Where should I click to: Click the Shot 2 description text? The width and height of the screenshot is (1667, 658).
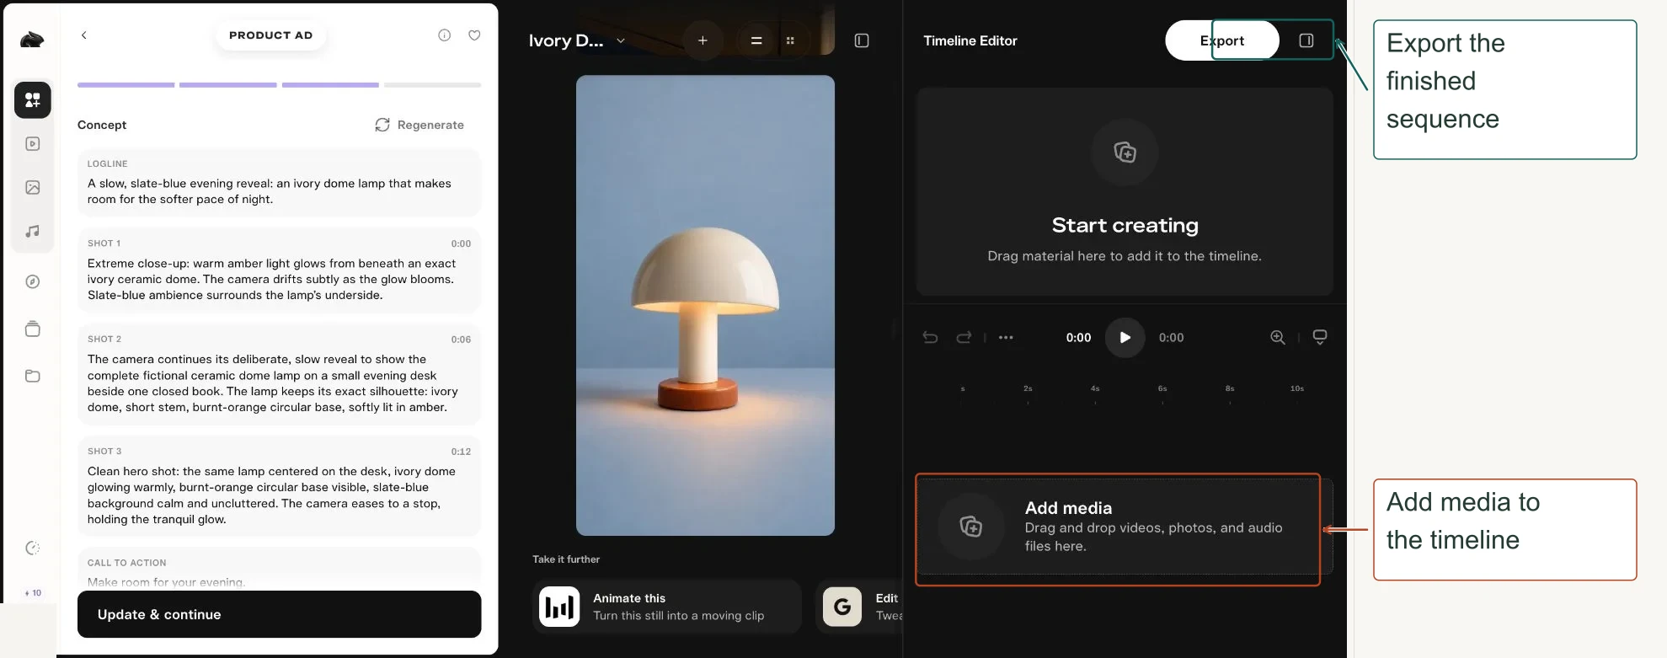[x=273, y=383]
